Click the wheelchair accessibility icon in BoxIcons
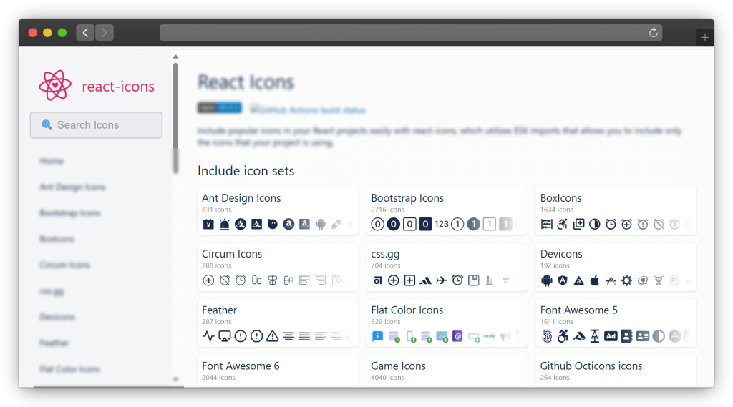The image size is (733, 407). click(563, 225)
